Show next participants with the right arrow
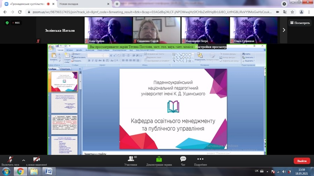314x176 pixels. [284, 30]
